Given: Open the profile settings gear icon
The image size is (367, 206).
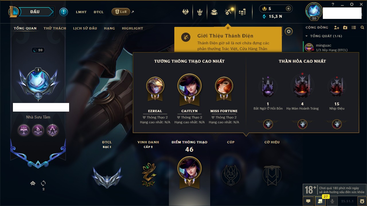Looking at the screenshot, I should pos(289,31).
